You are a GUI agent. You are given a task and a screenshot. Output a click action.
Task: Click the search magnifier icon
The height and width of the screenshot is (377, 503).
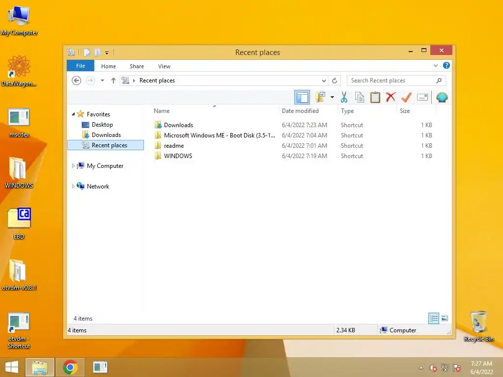[x=439, y=81]
